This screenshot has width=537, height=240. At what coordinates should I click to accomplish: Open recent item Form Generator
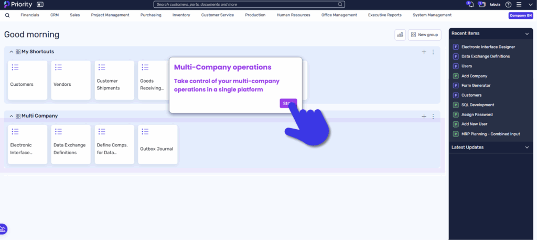pos(476,85)
